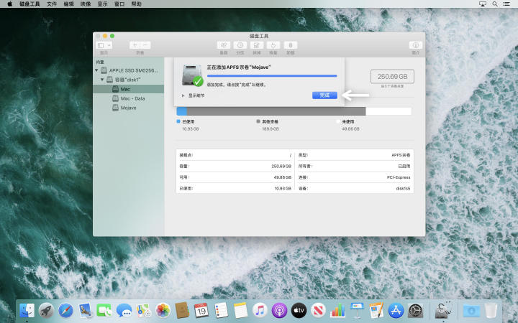The height and width of the screenshot is (323, 518).
Task: Click the First Aid toolbar icon
Action: pos(224,45)
